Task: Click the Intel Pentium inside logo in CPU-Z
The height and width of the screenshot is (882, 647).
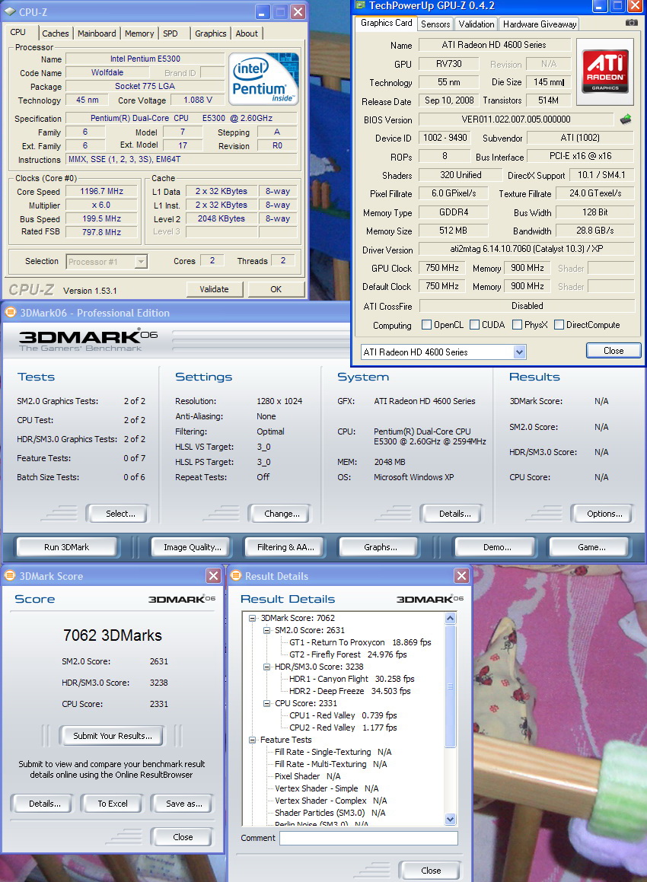Action: click(x=265, y=79)
